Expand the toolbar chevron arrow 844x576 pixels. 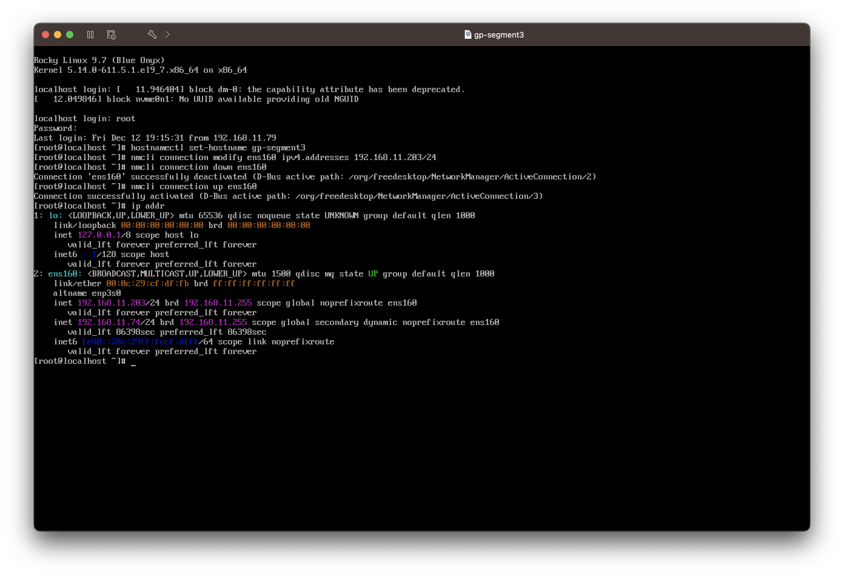click(x=167, y=35)
